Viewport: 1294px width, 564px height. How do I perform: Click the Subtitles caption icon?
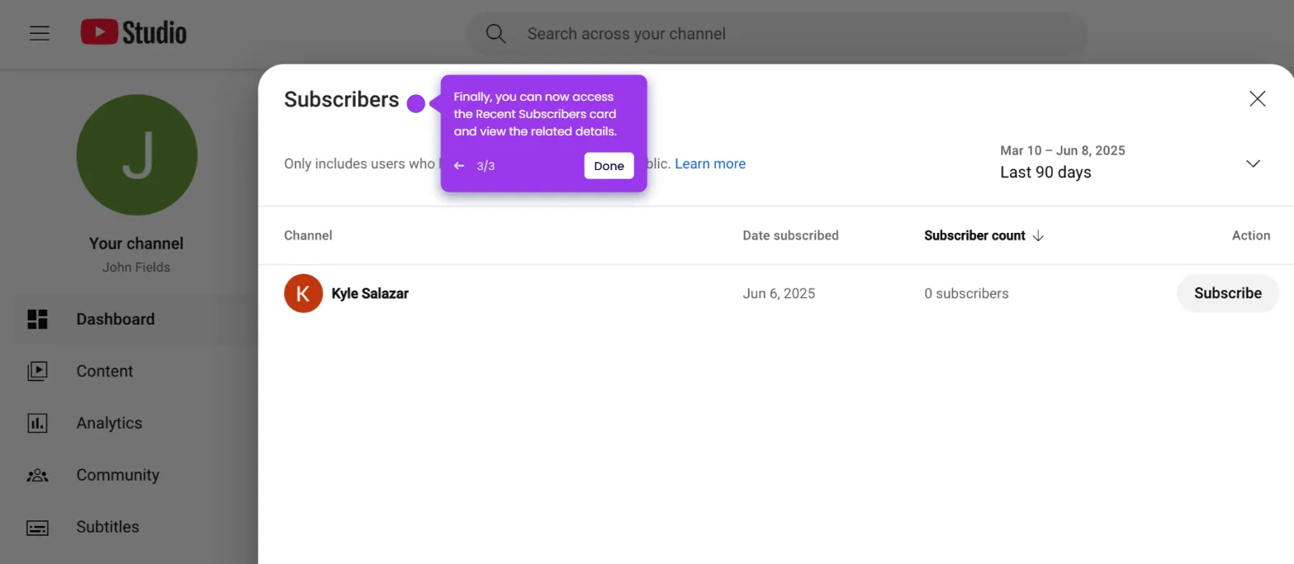(38, 528)
